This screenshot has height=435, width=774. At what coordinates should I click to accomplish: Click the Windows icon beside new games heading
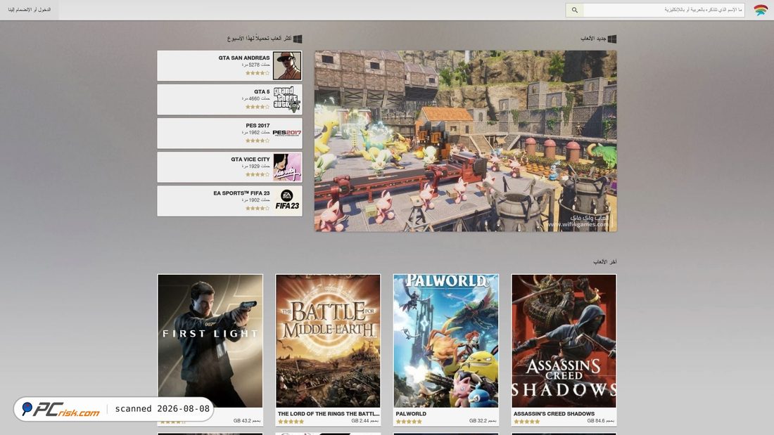coord(612,39)
